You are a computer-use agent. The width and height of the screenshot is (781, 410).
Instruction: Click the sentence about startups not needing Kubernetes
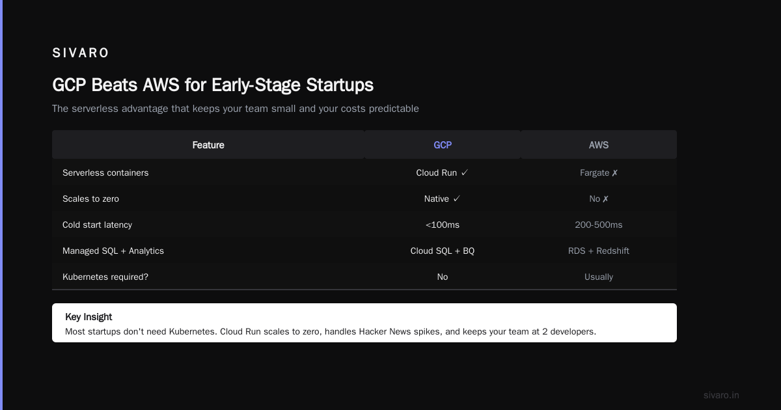click(x=331, y=331)
